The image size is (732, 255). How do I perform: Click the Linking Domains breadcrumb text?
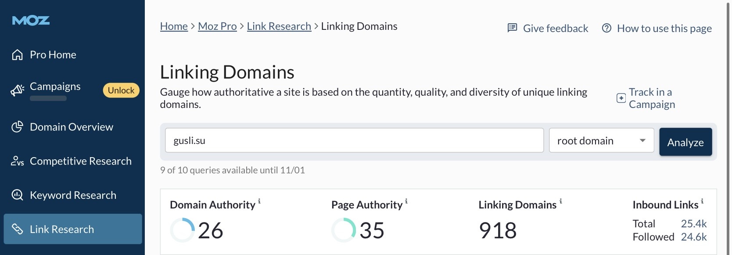pyautogui.click(x=359, y=26)
